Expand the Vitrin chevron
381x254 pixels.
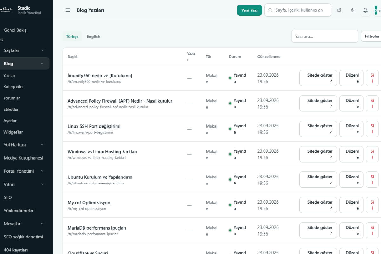point(42,184)
